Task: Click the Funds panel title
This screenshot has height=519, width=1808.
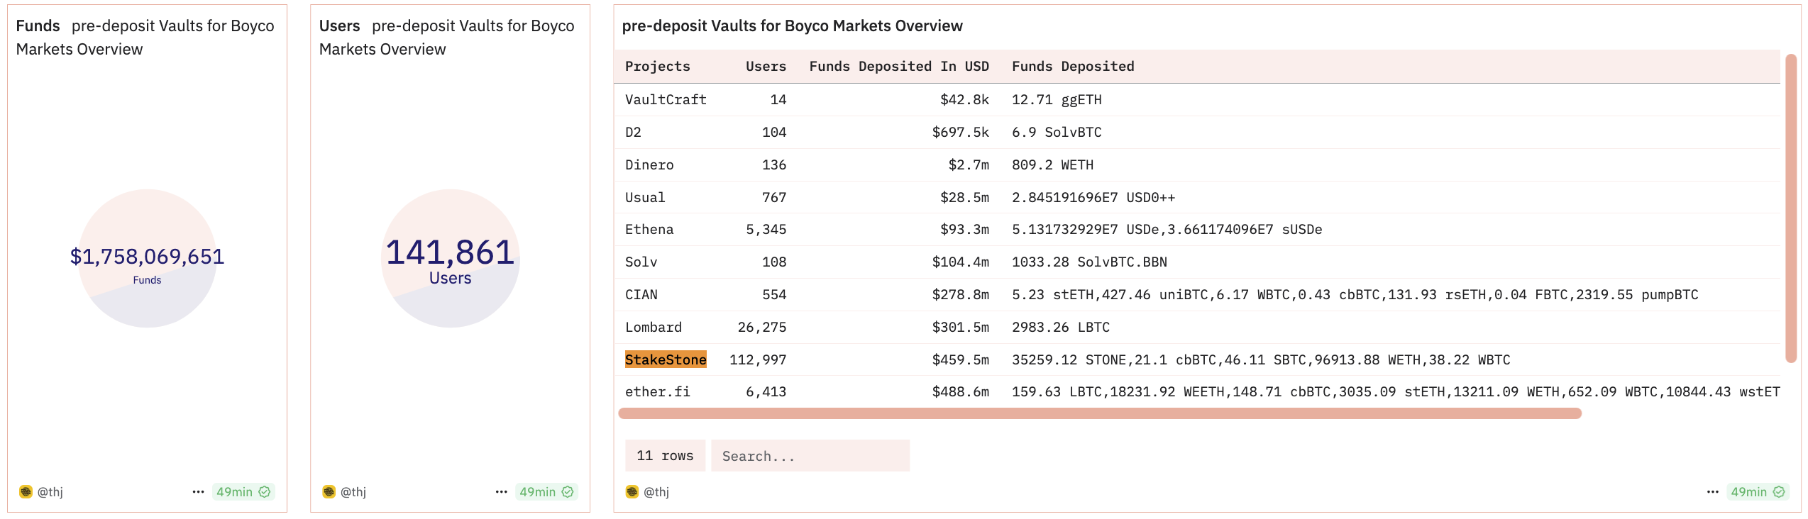Action: (x=145, y=37)
